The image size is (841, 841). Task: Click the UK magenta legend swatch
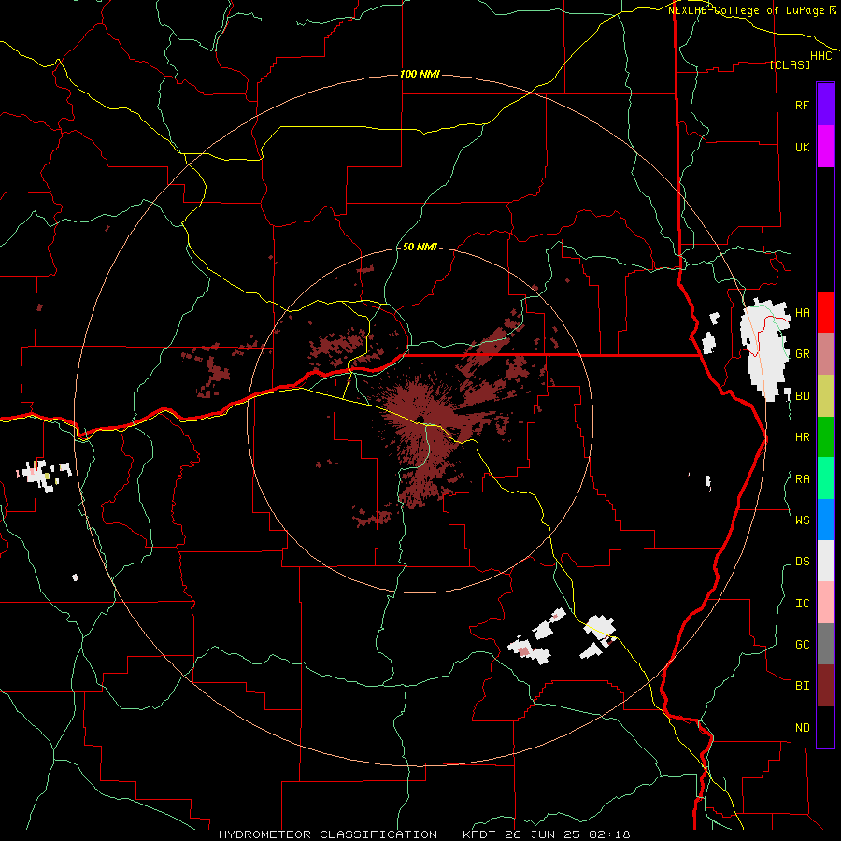(x=825, y=147)
